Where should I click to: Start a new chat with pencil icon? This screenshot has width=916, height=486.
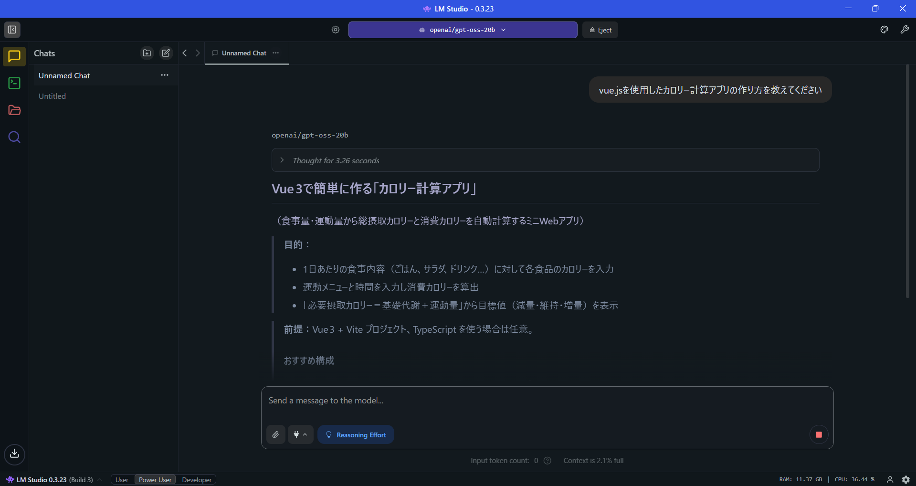(x=166, y=53)
